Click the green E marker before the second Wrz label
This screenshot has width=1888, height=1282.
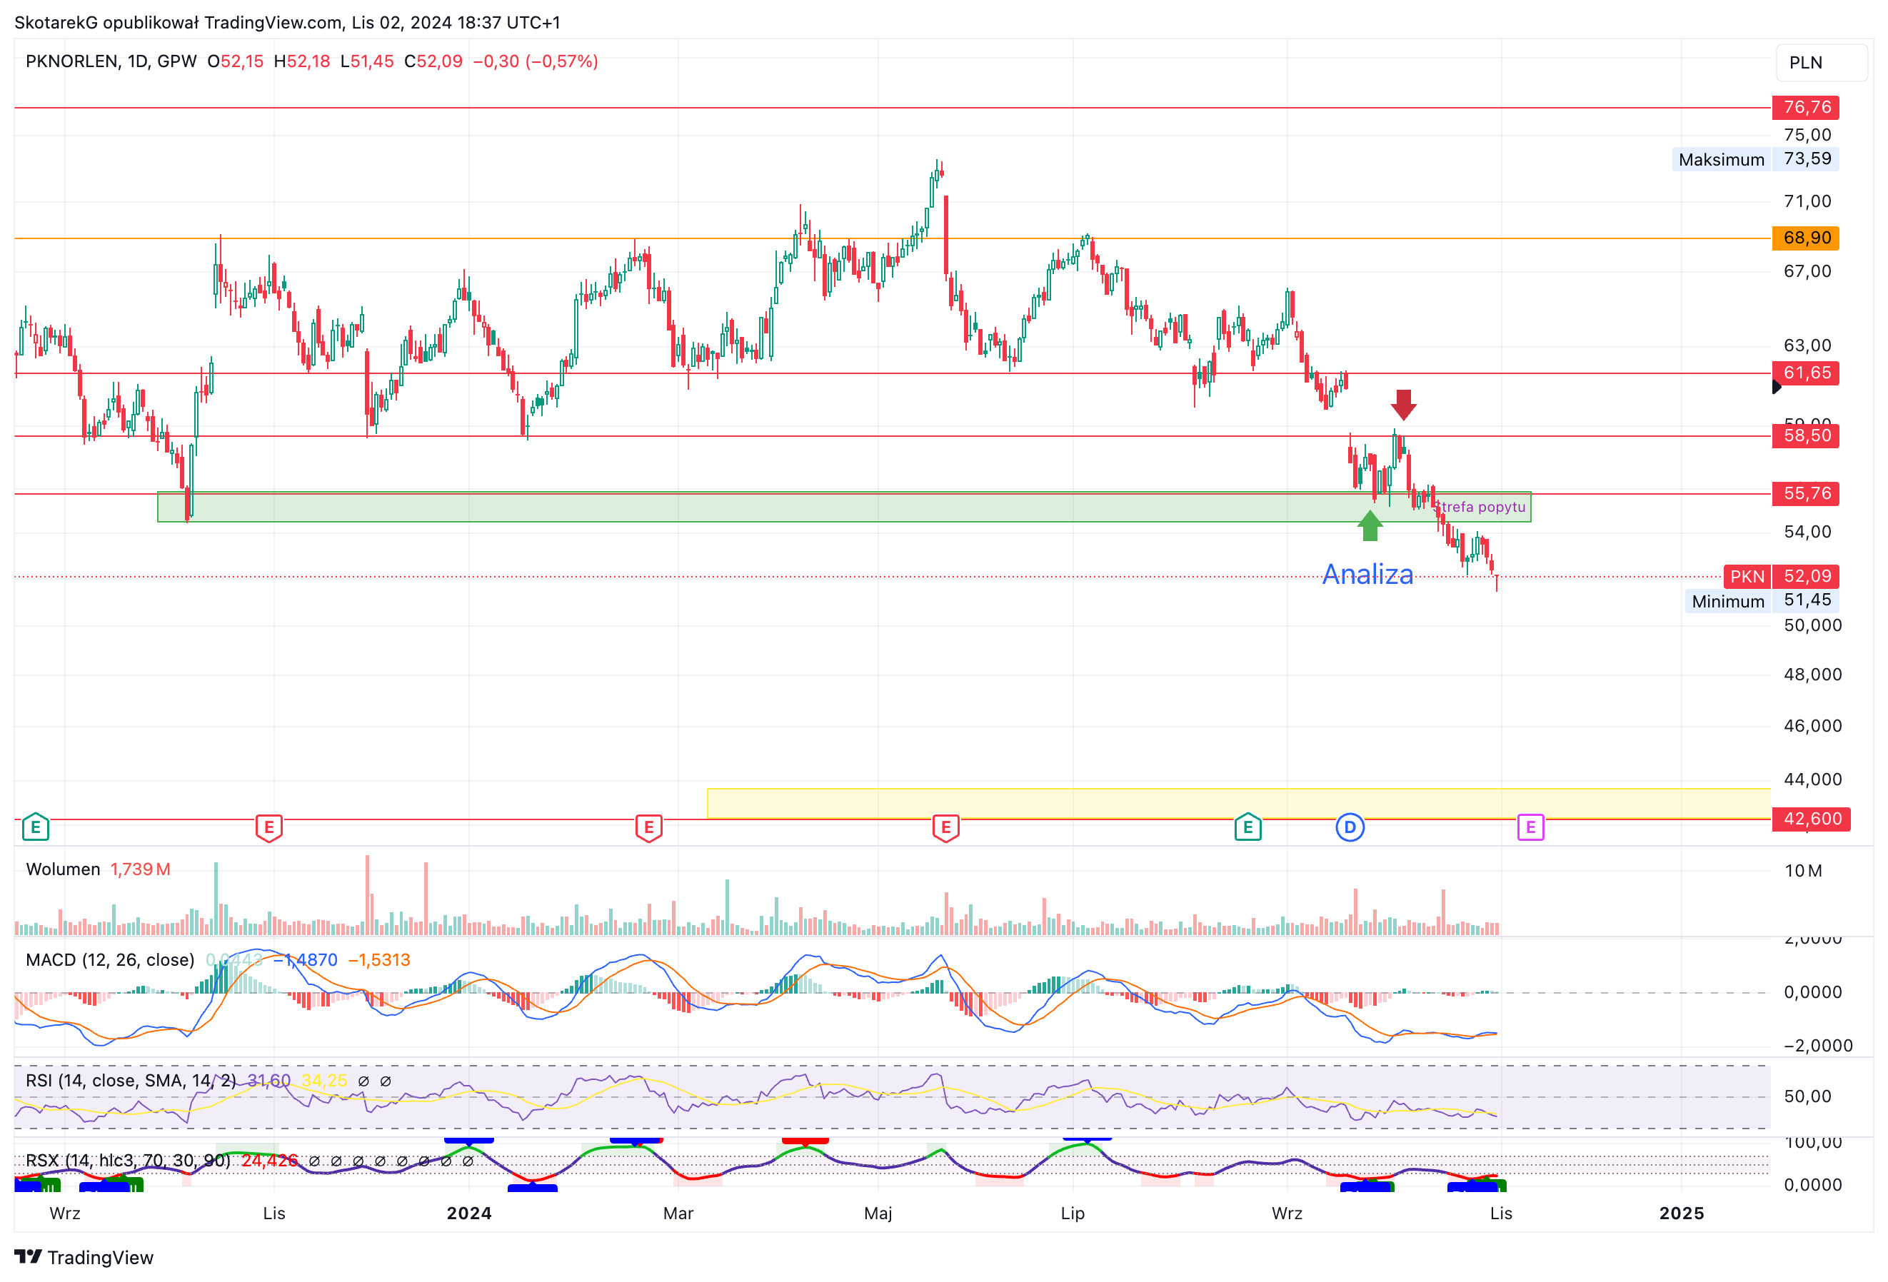click(1247, 827)
